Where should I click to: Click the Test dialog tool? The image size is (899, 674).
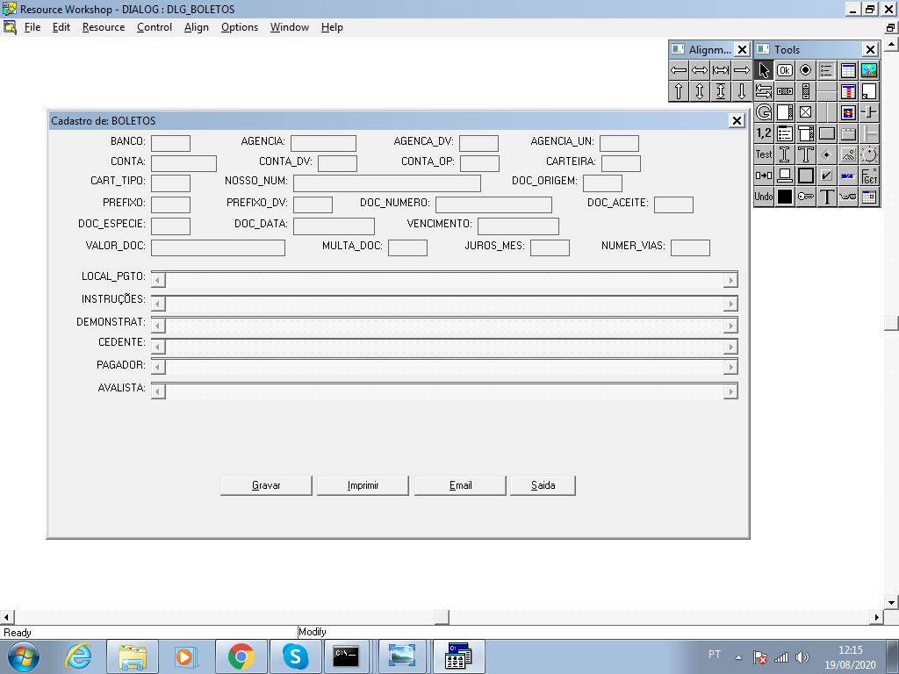click(x=764, y=154)
